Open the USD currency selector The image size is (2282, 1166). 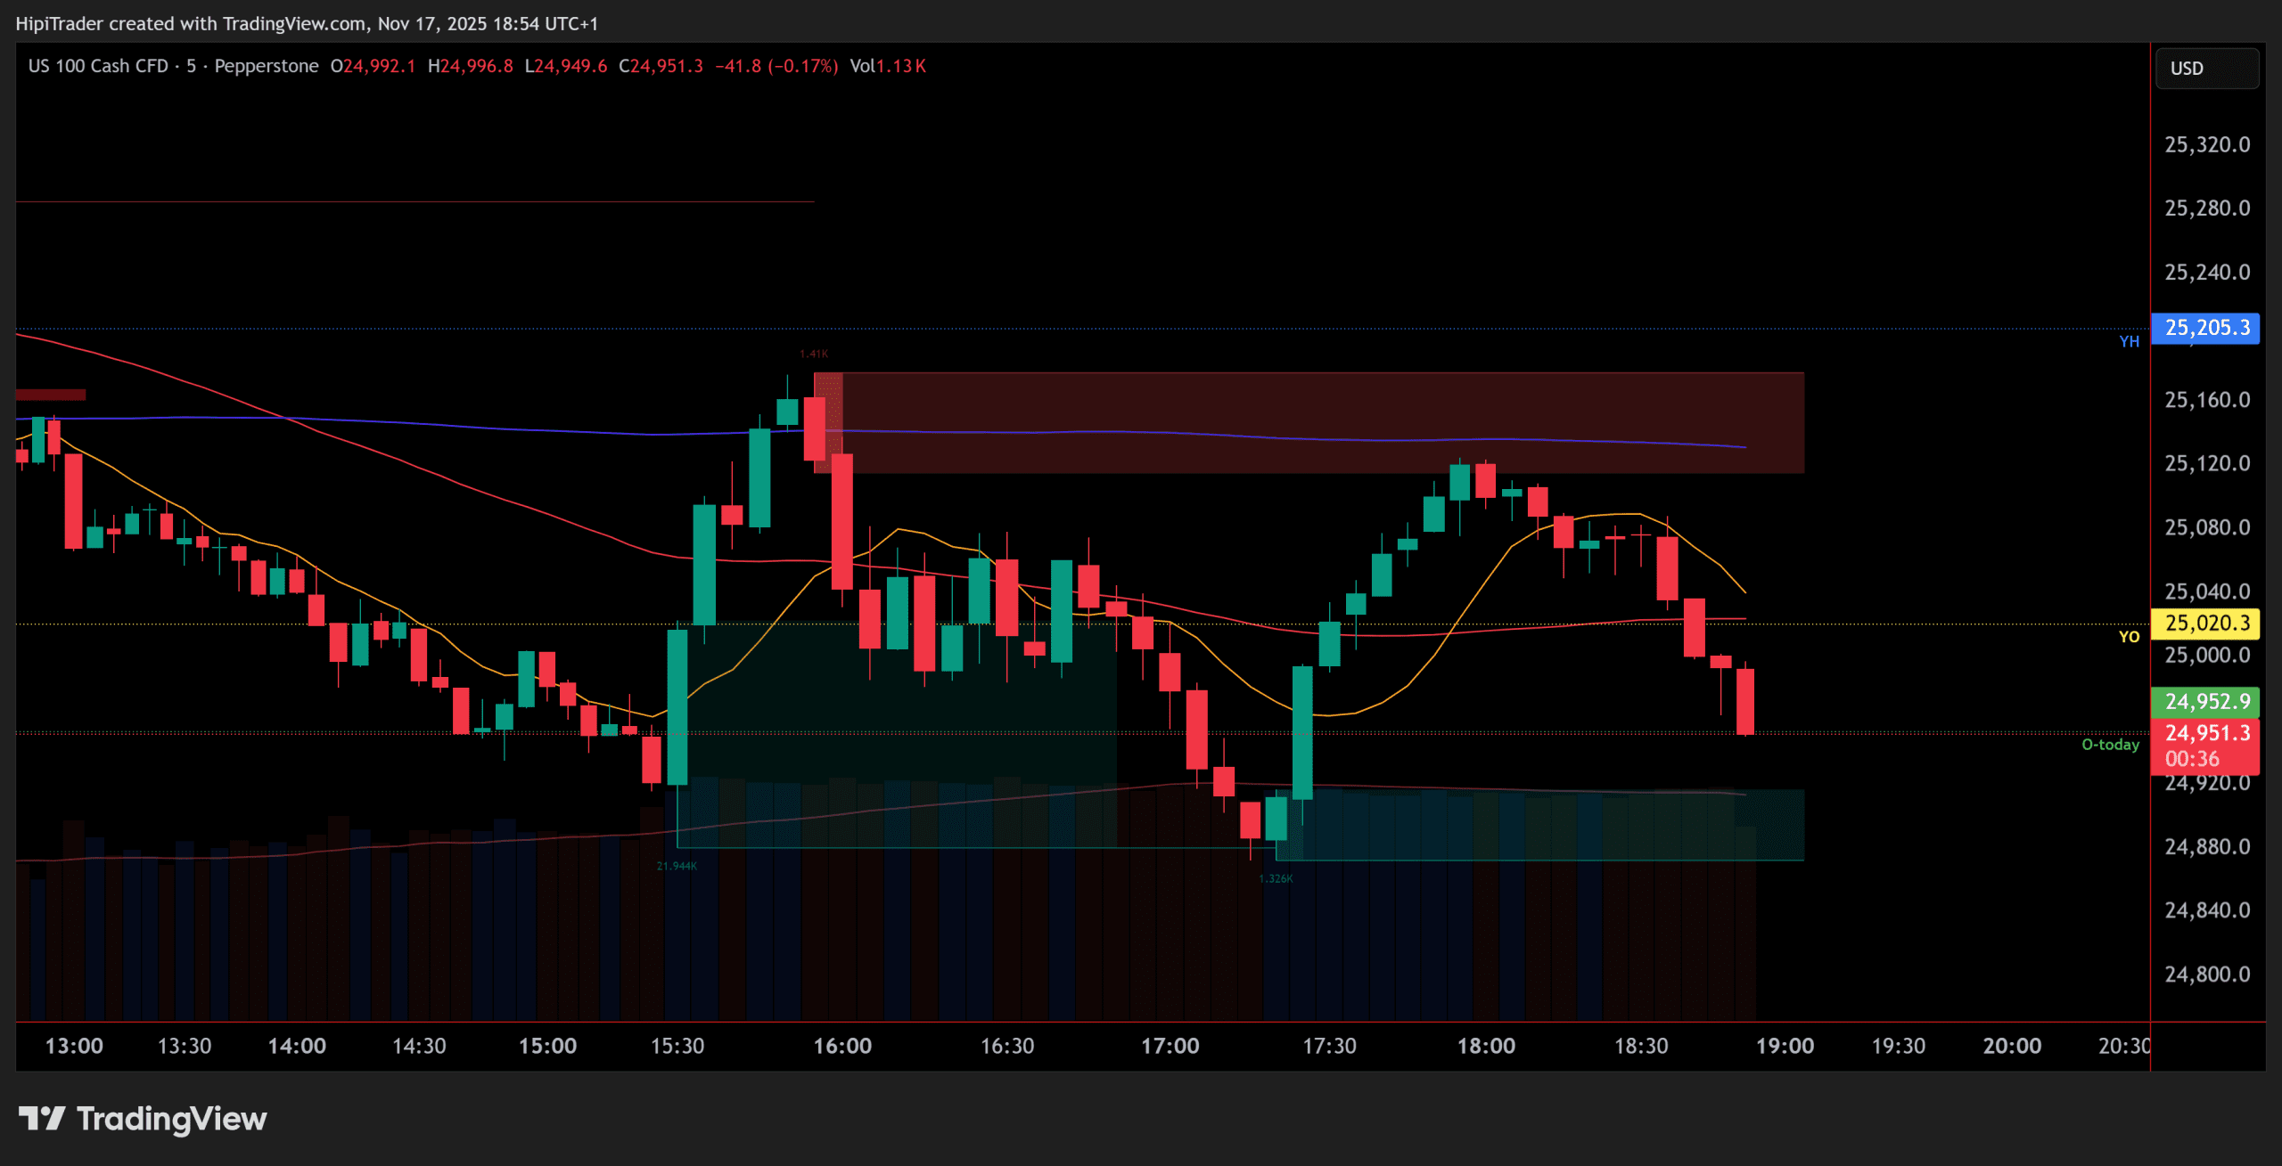click(x=2205, y=69)
